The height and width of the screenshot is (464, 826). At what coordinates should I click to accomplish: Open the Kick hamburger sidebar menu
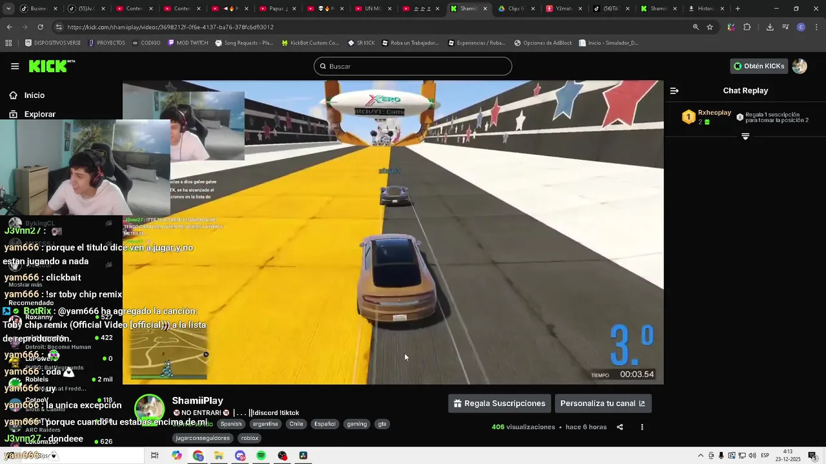[15, 66]
